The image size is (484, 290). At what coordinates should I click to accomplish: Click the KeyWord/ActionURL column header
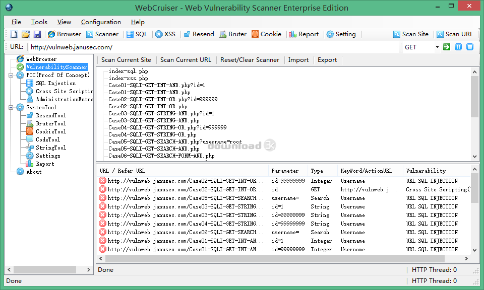[x=370, y=171]
